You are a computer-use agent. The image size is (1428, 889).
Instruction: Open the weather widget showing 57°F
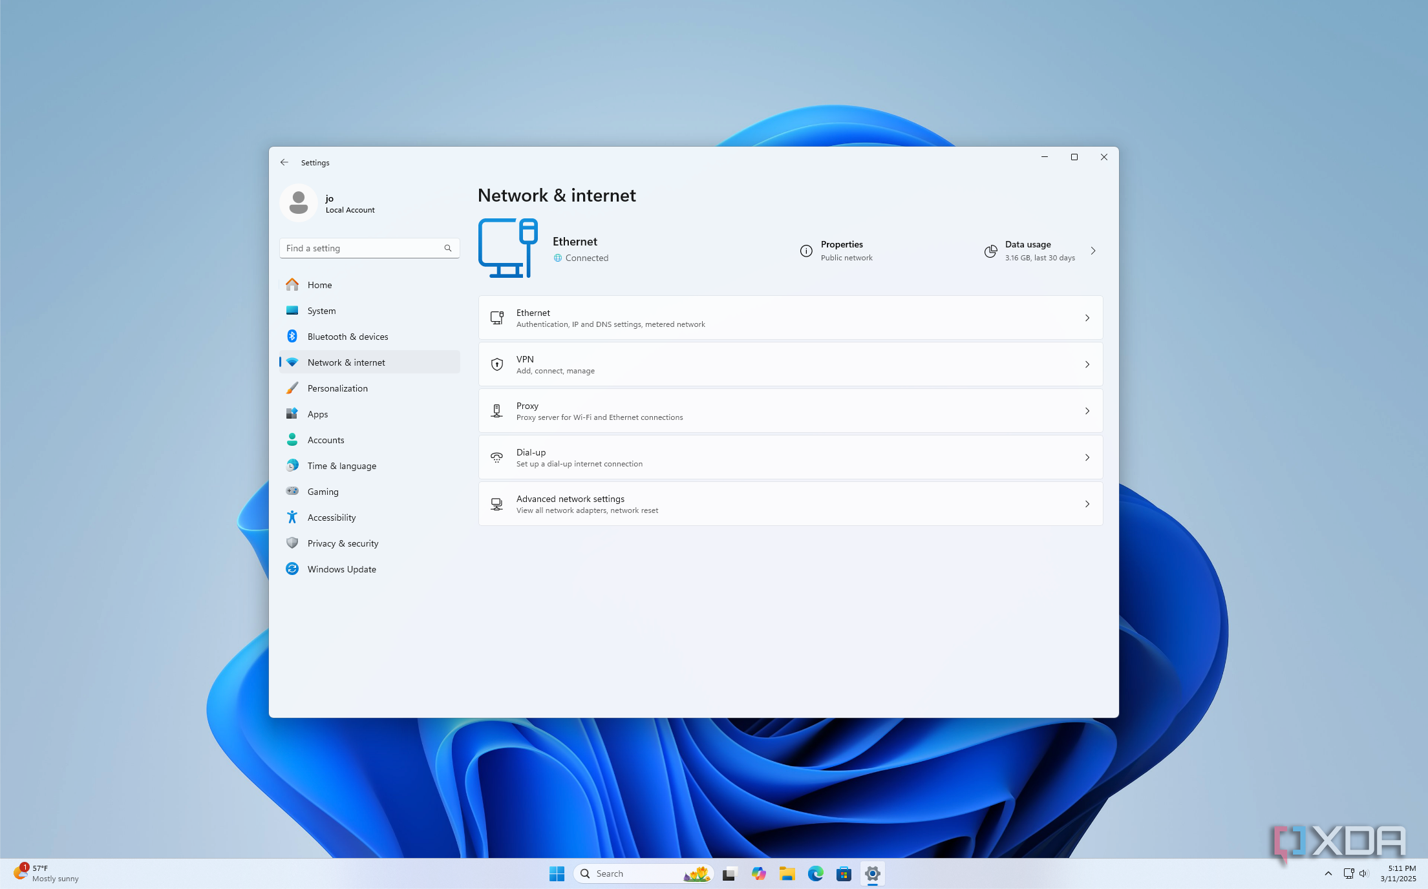click(46, 873)
